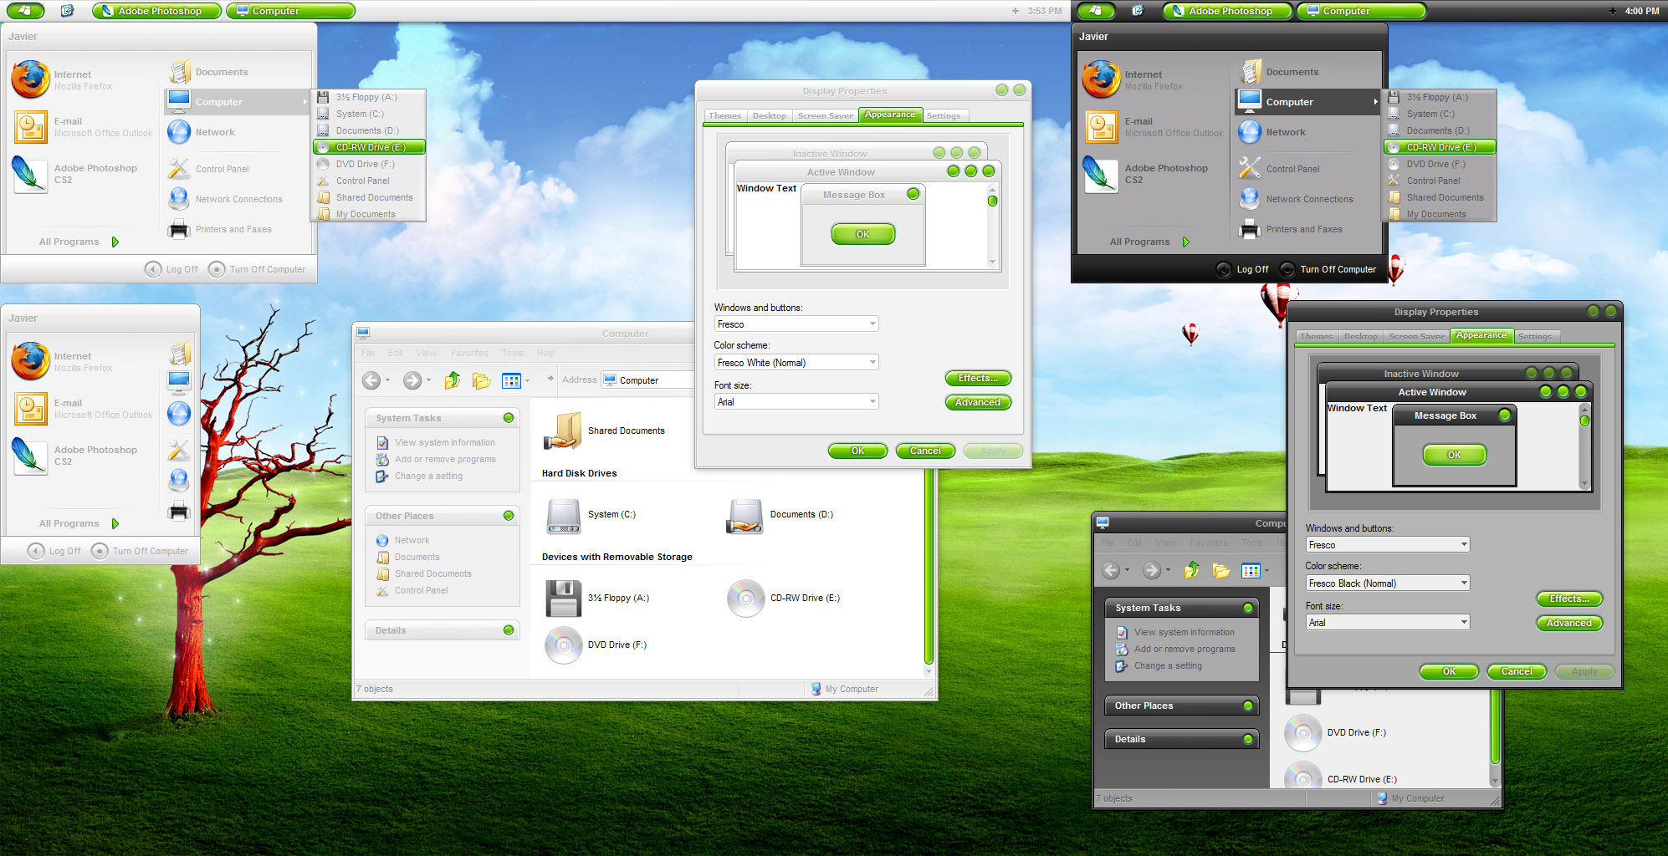
Task: Click the Internet Explorer quick launch icon on left taskbar
Action: point(67,10)
